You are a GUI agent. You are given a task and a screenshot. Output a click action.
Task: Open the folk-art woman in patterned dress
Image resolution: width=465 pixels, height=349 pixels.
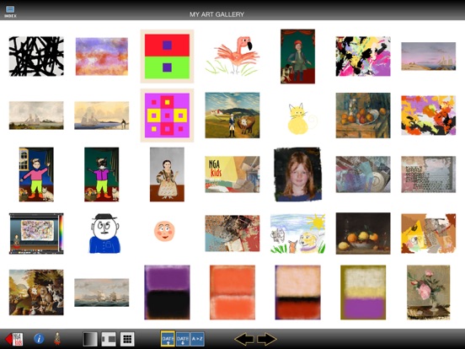point(167,174)
